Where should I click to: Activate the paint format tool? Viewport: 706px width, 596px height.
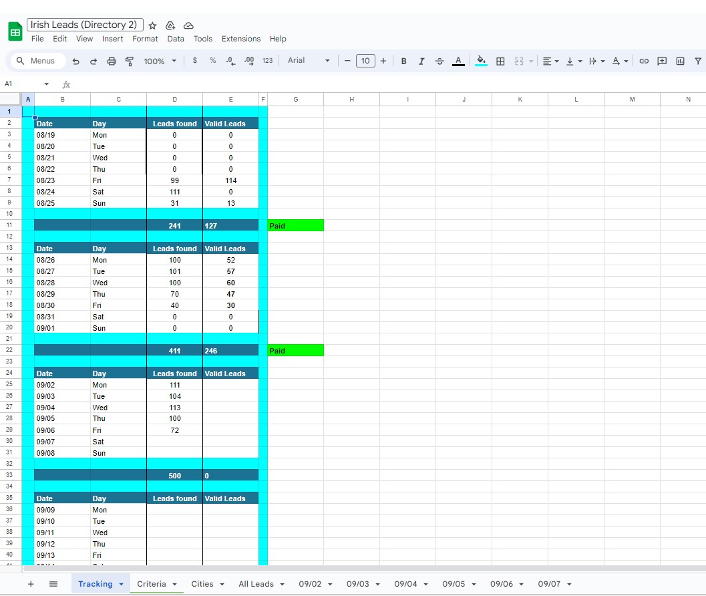[x=129, y=61]
